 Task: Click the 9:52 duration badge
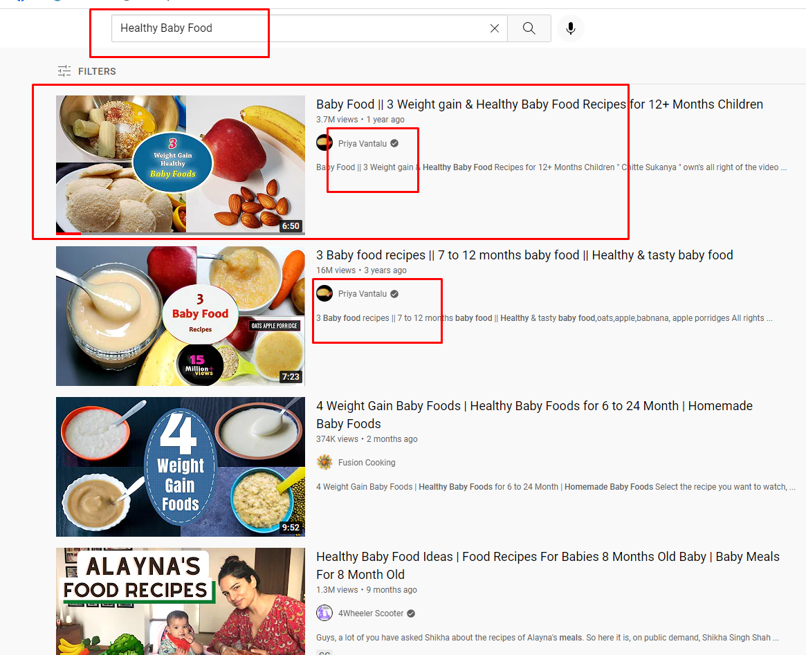click(x=291, y=528)
